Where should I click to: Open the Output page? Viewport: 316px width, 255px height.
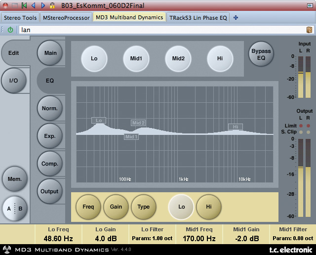(x=49, y=191)
